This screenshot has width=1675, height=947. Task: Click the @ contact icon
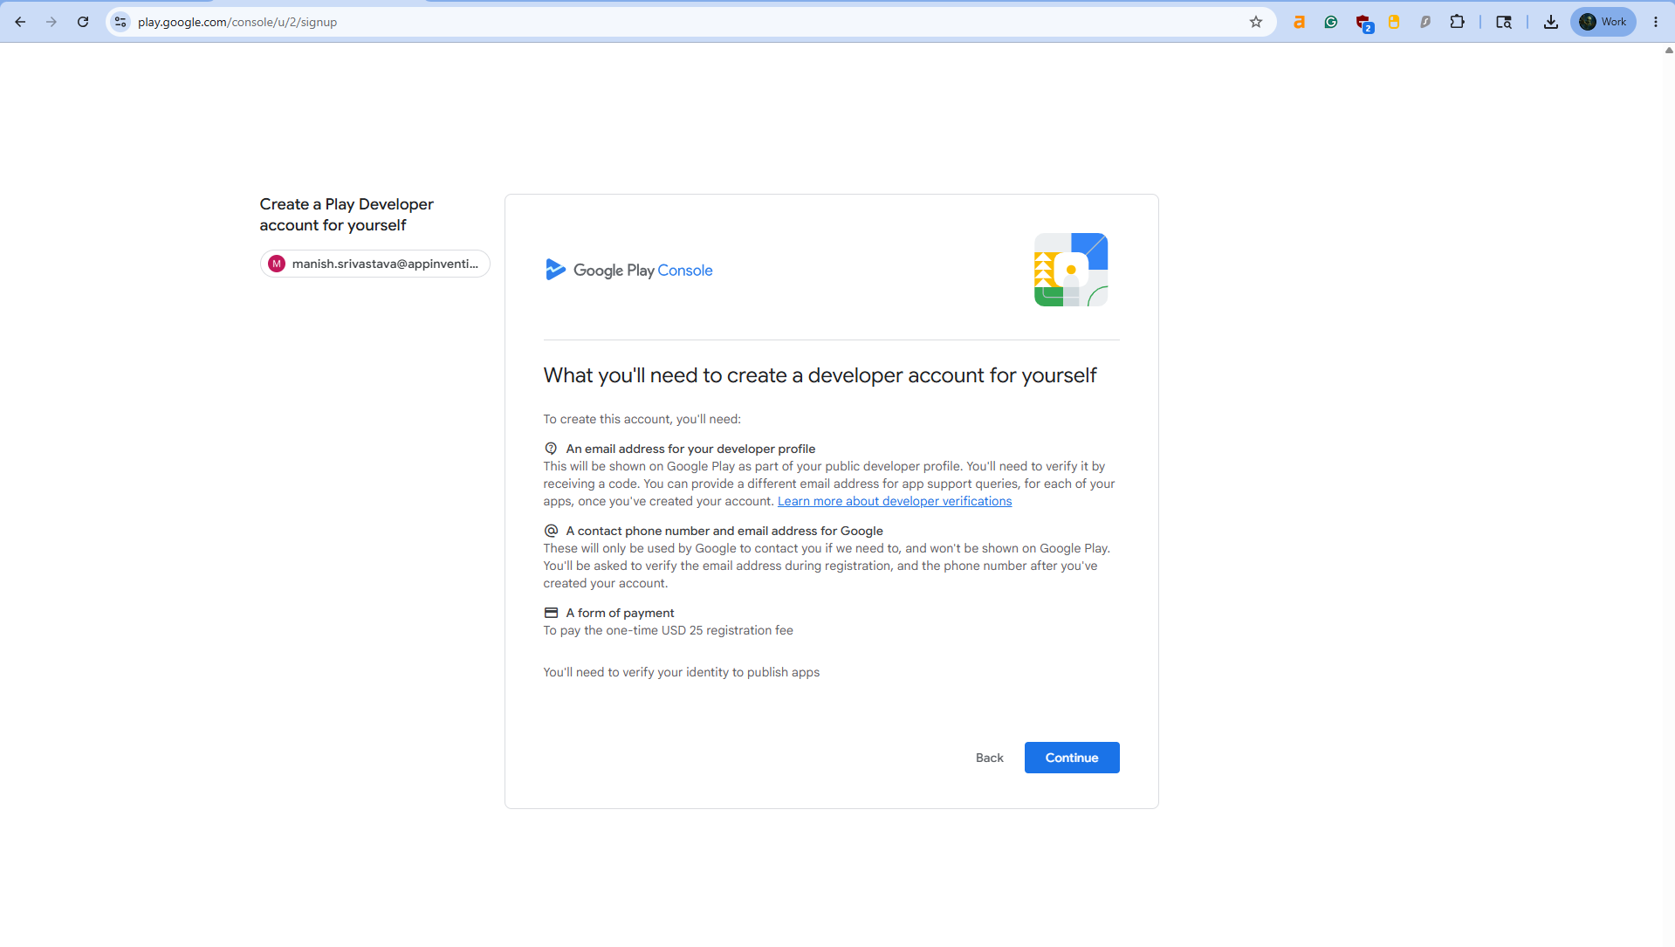click(x=551, y=531)
